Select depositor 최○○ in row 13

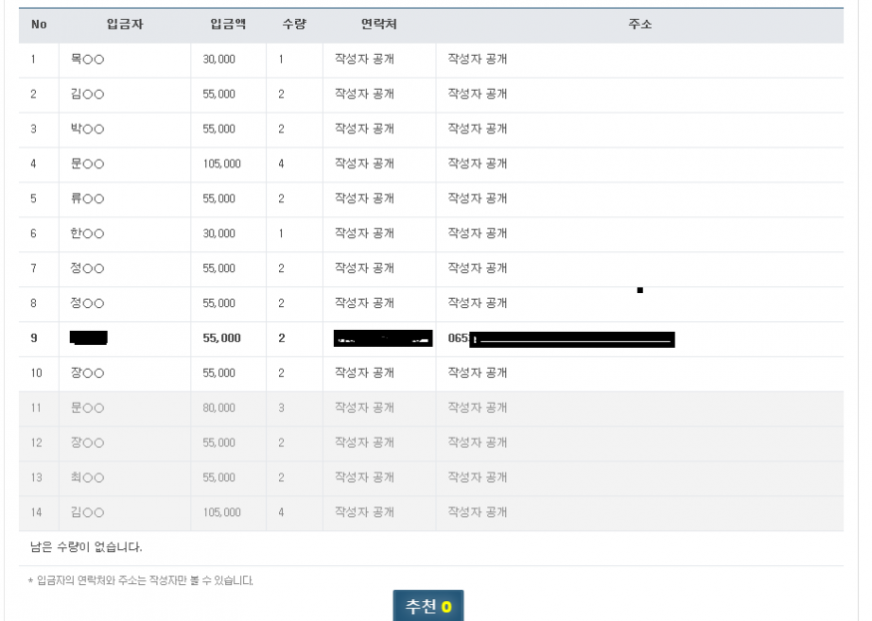pos(88,478)
